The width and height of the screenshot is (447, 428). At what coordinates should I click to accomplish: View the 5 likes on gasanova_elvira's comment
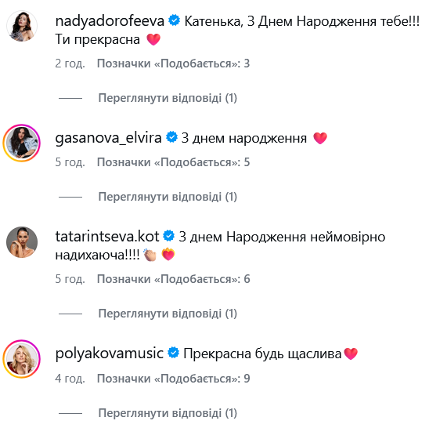(x=173, y=162)
